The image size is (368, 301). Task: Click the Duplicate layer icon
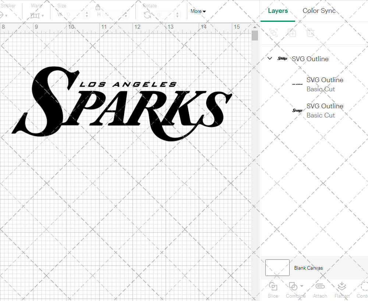pyautogui.click(x=292, y=33)
